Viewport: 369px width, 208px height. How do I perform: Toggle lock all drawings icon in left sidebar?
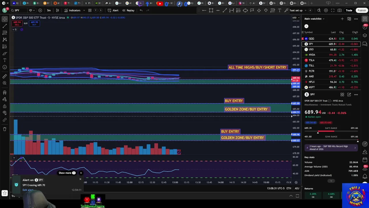click(5, 106)
